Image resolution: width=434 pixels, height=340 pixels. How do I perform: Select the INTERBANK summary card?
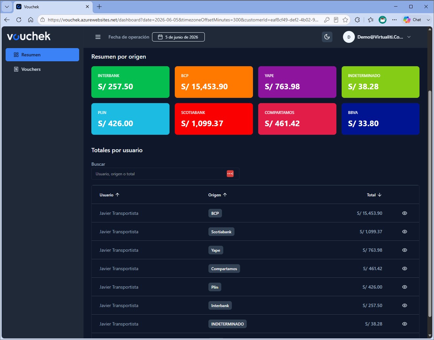(130, 82)
